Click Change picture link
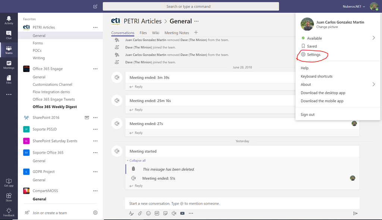Image resolution: width=382 pixels, height=220 pixels. (327, 27)
